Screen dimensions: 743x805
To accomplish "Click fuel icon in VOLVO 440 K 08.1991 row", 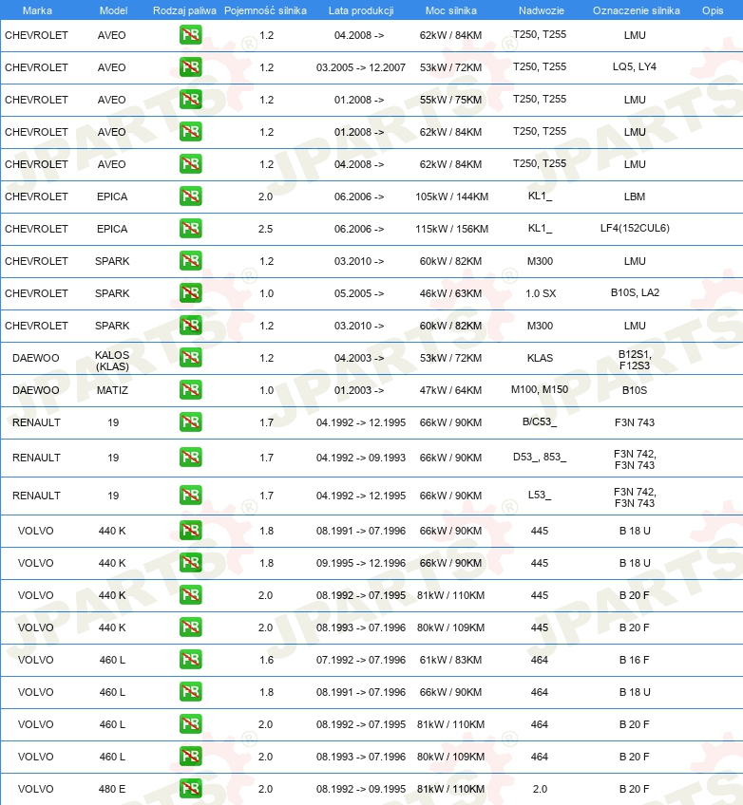I will [x=191, y=531].
